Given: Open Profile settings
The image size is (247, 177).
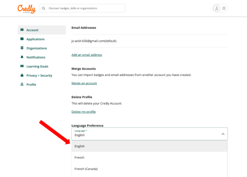Looking at the screenshot, I should 31,85.
